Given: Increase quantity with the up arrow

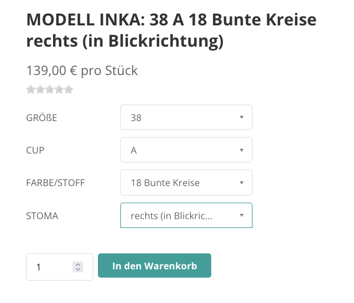Looking at the screenshot, I should click(78, 264).
